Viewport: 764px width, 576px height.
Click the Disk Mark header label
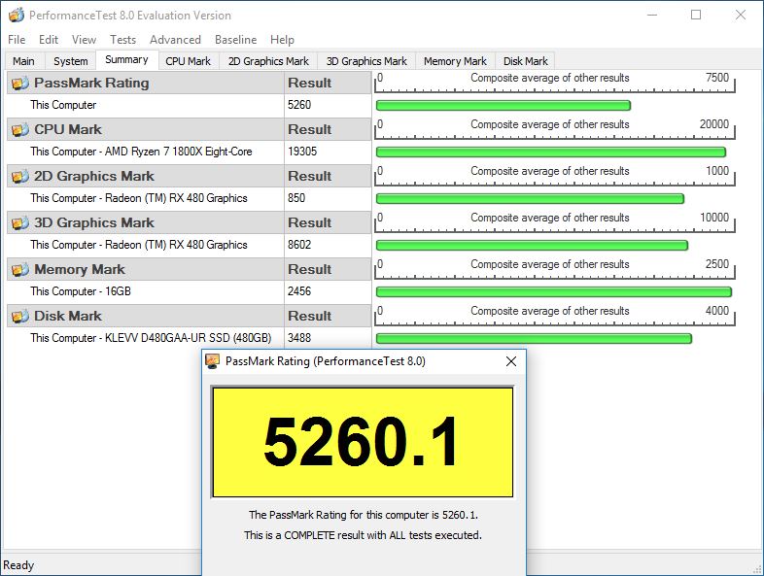click(x=68, y=316)
